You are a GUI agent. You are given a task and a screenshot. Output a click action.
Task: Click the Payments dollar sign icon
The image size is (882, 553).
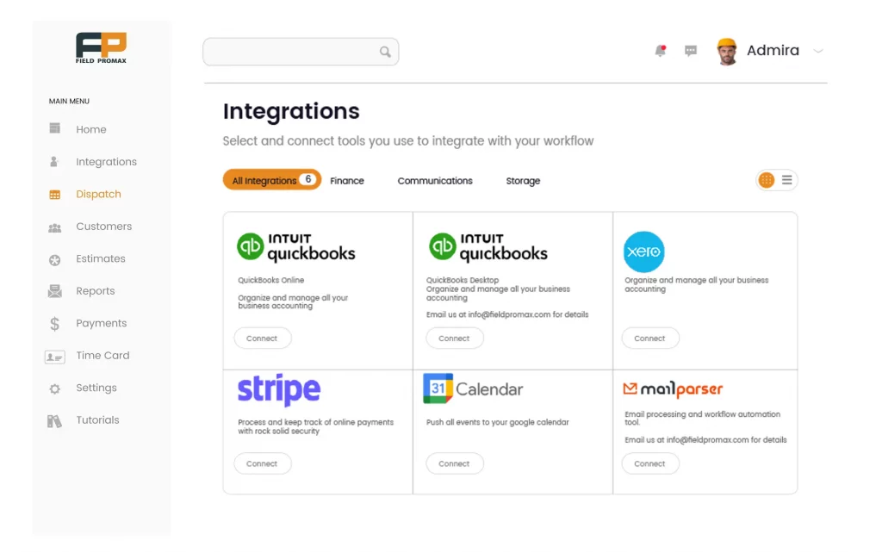click(55, 324)
